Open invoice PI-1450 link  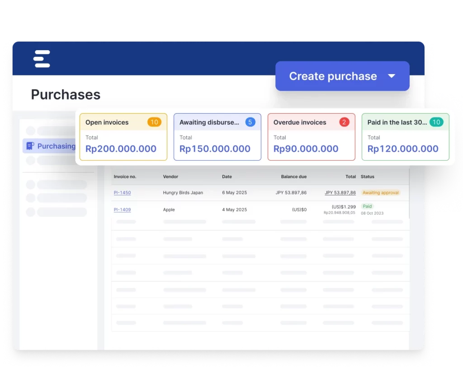point(122,193)
